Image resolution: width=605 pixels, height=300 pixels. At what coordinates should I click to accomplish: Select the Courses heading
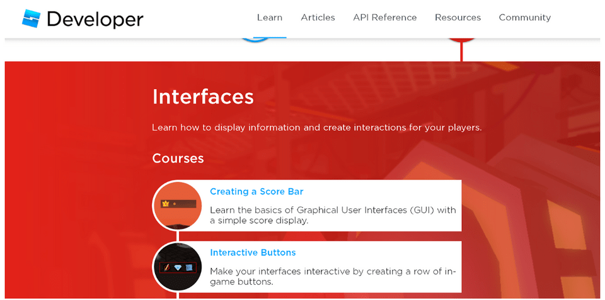[178, 158]
